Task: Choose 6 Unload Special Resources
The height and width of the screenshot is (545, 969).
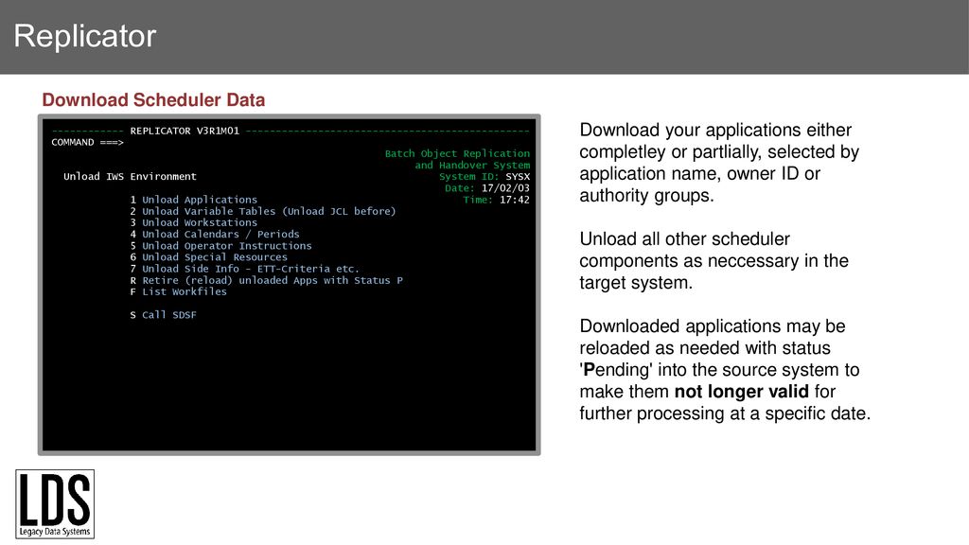Action: click(208, 257)
